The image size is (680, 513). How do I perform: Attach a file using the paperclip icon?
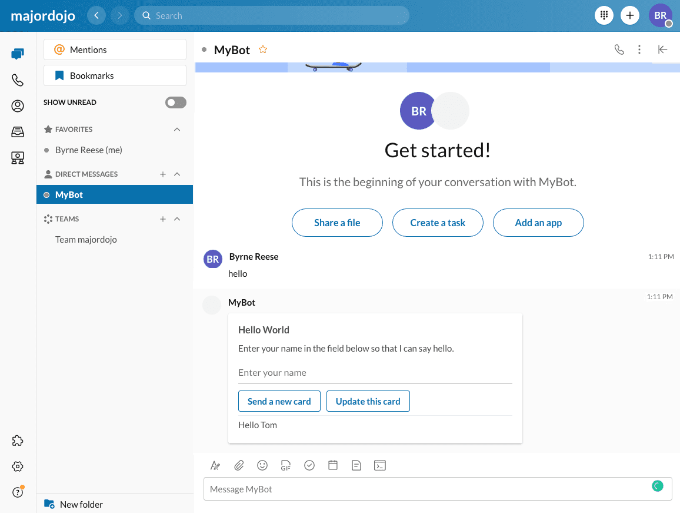[239, 465]
